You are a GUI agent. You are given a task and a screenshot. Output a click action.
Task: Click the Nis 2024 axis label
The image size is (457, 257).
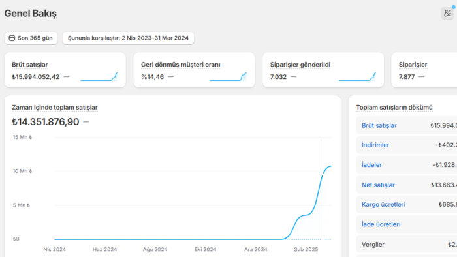pyautogui.click(x=54, y=249)
